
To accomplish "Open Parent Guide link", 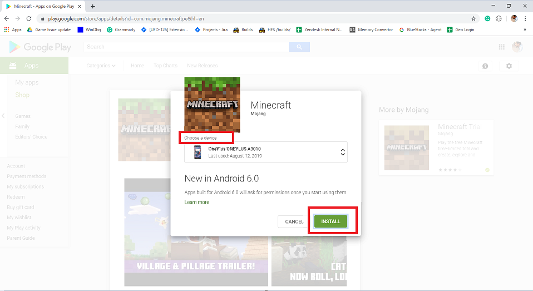I will point(21,238).
